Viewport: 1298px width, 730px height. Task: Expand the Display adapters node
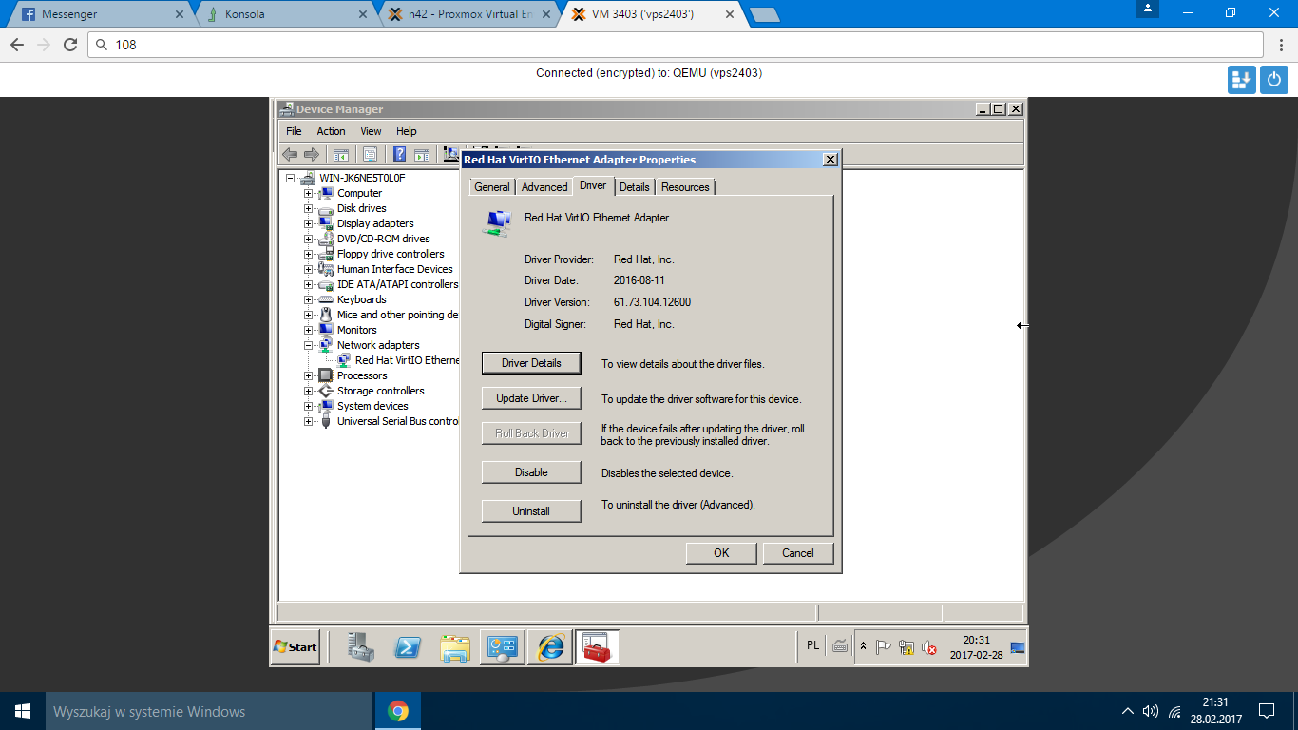pyautogui.click(x=308, y=223)
